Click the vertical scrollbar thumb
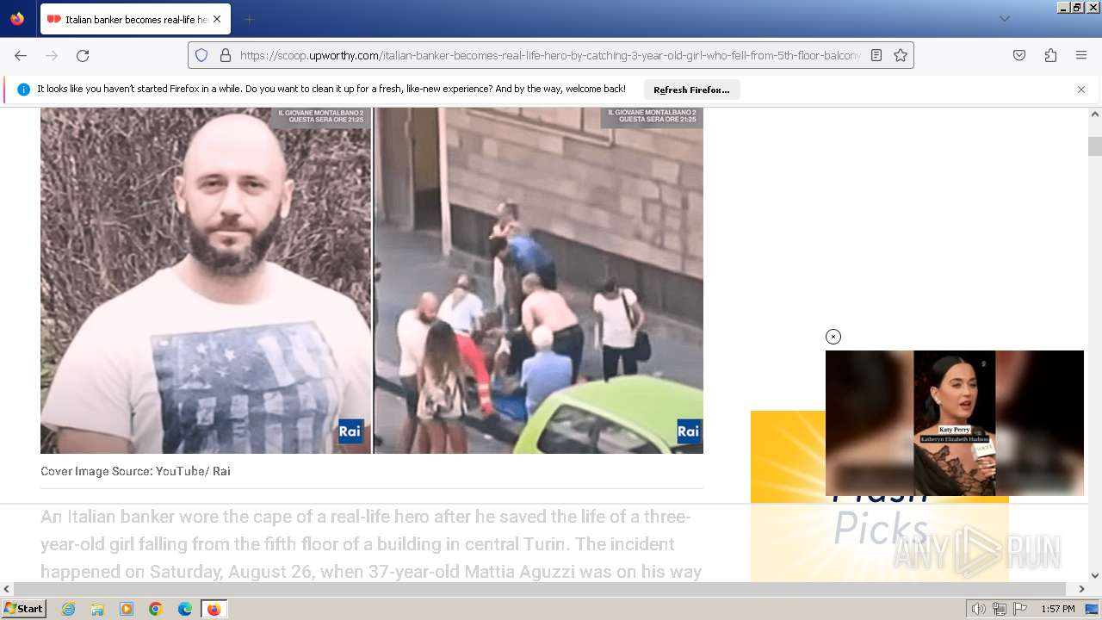This screenshot has width=1102, height=620. (1095, 146)
